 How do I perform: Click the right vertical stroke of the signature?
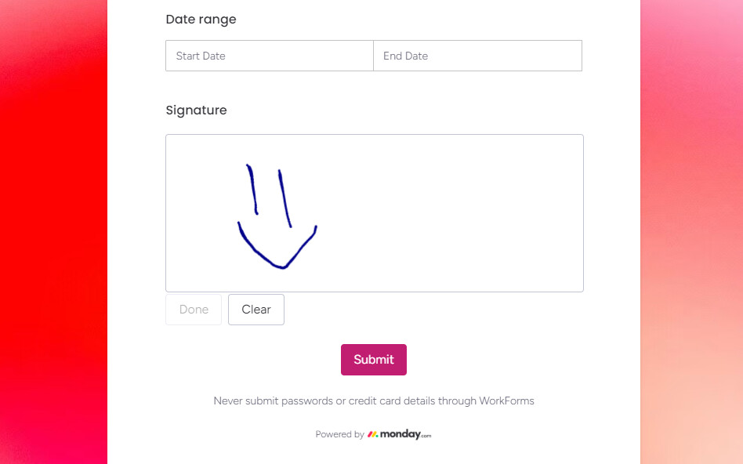point(285,198)
